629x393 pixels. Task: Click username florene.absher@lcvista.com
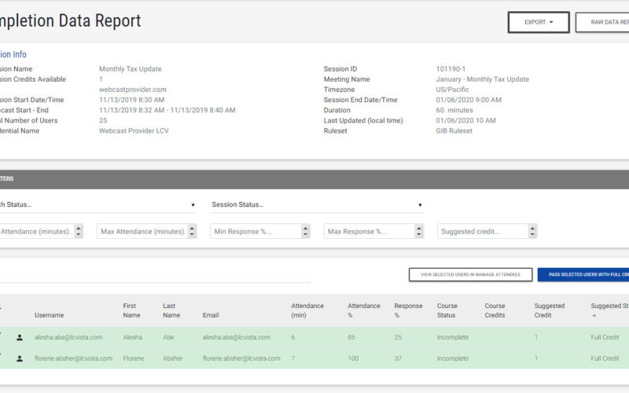[x=73, y=358]
